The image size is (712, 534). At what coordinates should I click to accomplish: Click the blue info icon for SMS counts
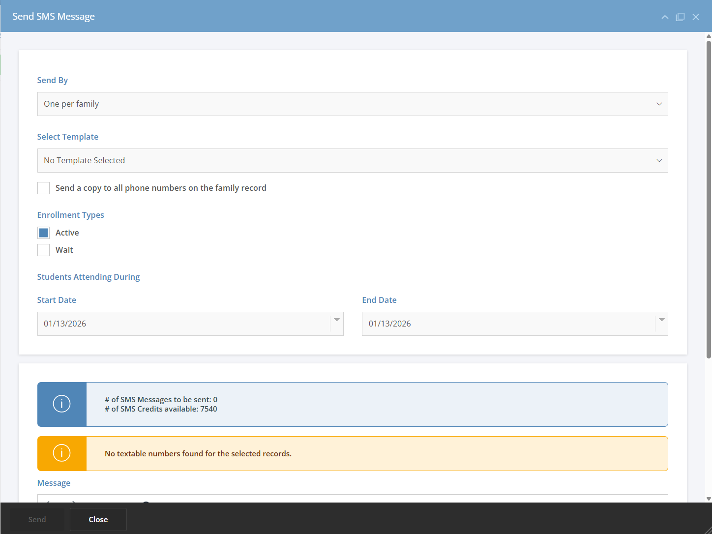point(62,404)
